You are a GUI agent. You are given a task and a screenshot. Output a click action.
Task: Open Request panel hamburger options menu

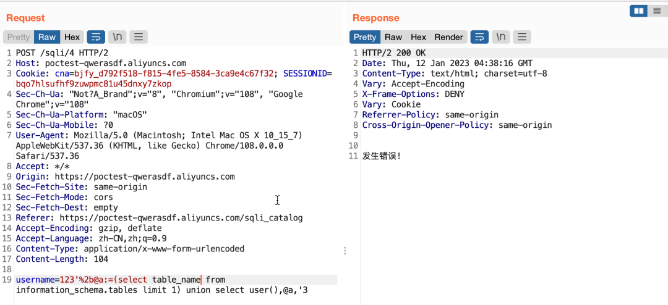pos(139,37)
